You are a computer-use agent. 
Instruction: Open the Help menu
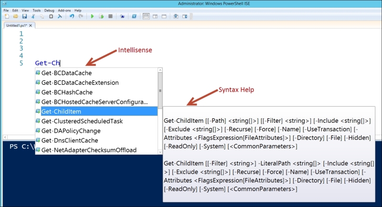click(x=78, y=10)
